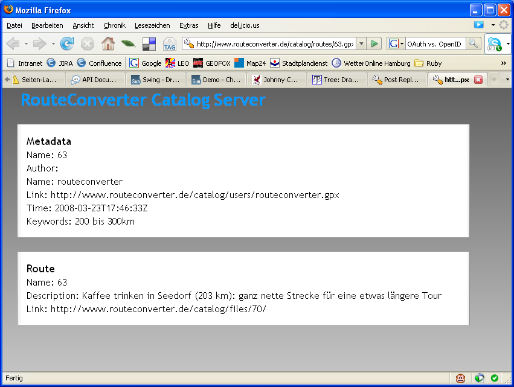The height and width of the screenshot is (387, 514).
Task: Click the green checkmark status icon
Action: 495,378
